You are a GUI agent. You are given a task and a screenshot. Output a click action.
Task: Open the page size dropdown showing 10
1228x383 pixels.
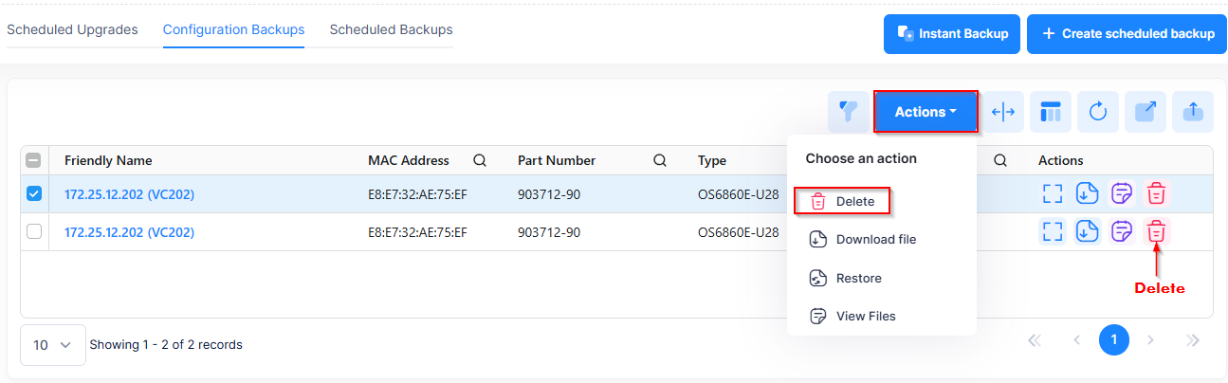(x=52, y=345)
